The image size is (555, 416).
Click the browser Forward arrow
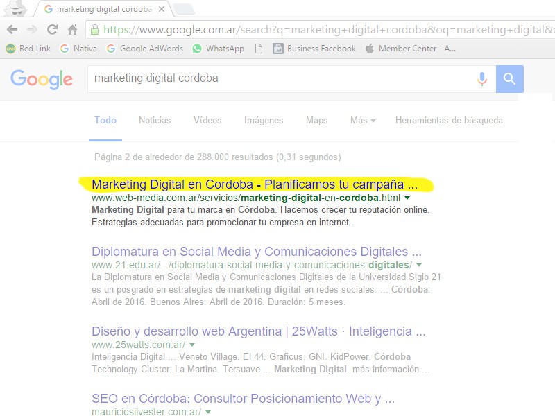click(32, 29)
